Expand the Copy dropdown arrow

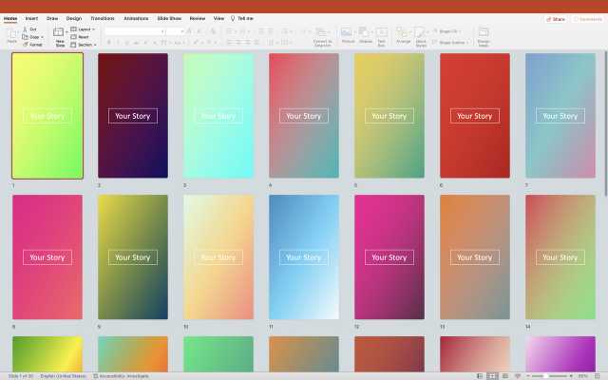[x=44, y=37]
